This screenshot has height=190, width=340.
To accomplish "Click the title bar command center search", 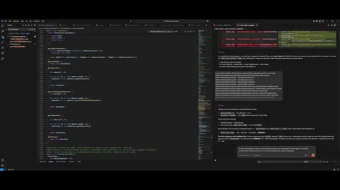I will click(171, 21).
